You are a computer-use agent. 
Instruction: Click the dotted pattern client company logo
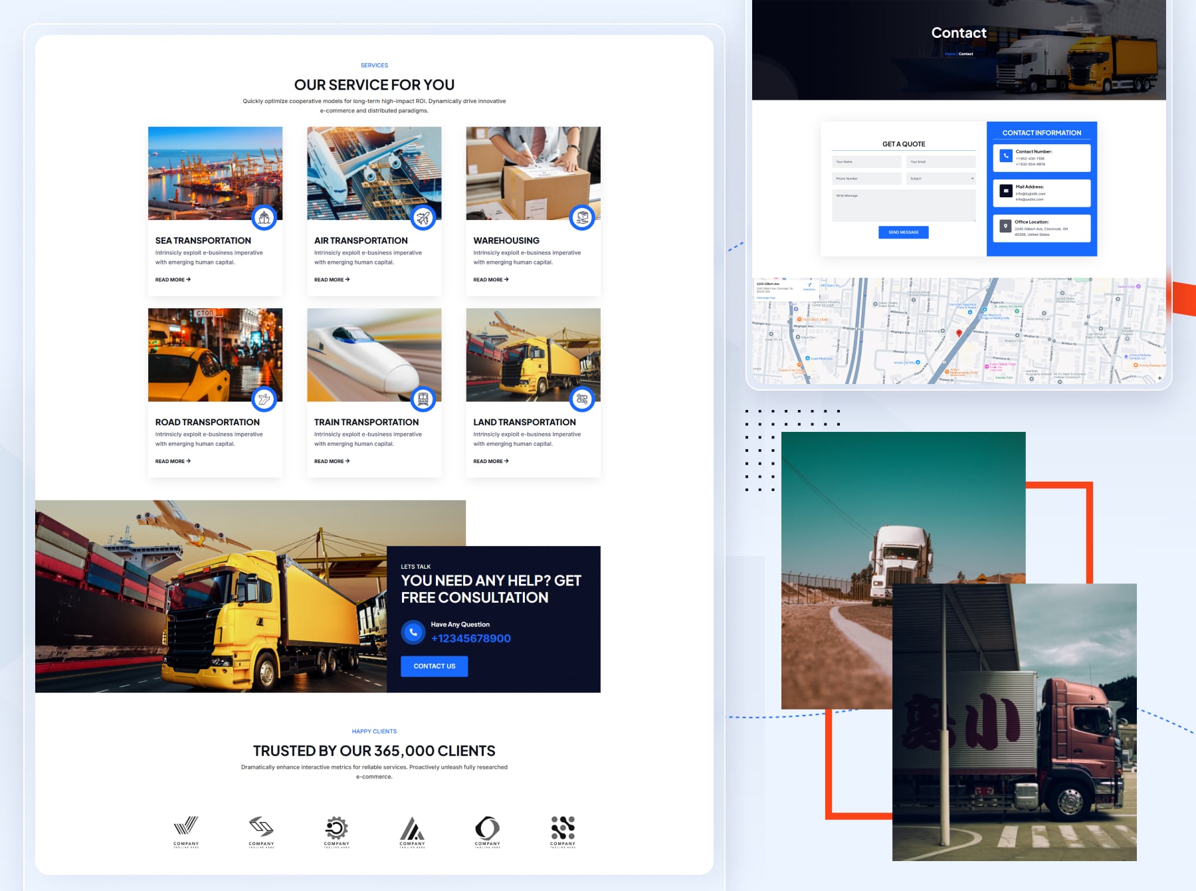tap(563, 831)
